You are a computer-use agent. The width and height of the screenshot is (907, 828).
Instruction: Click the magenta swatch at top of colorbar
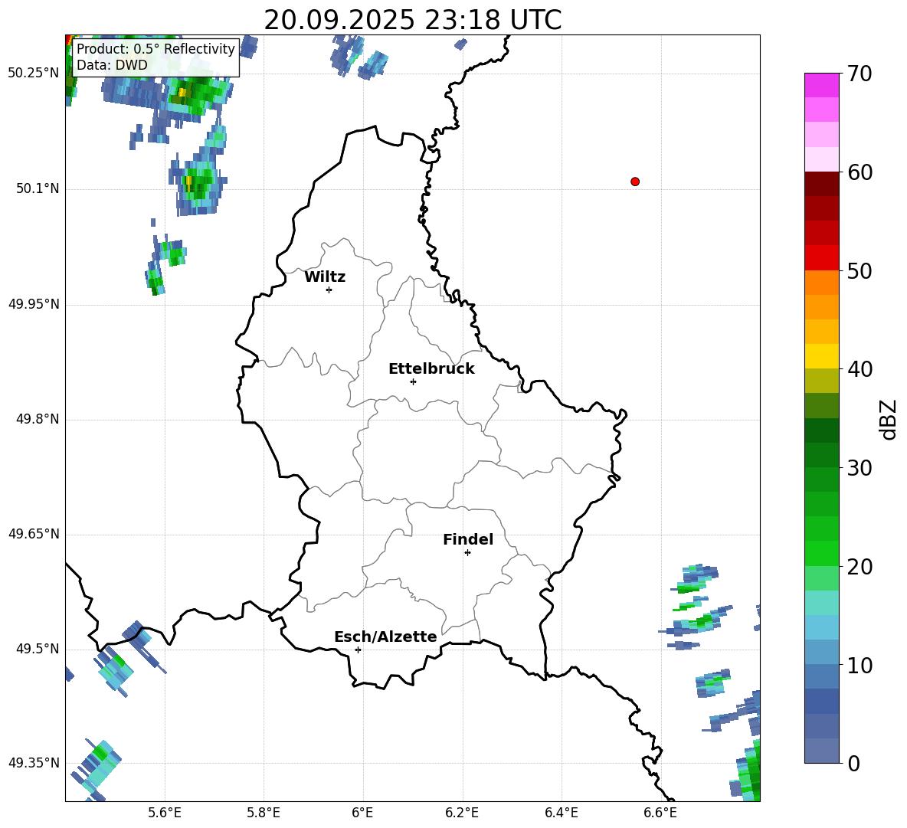coord(821,85)
